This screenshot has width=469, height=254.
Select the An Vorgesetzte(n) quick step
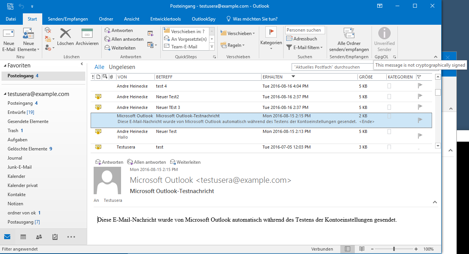[185, 39]
